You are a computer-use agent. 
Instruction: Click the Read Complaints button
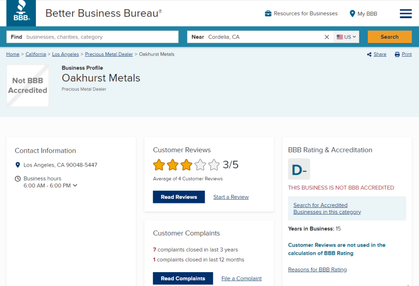183,279
